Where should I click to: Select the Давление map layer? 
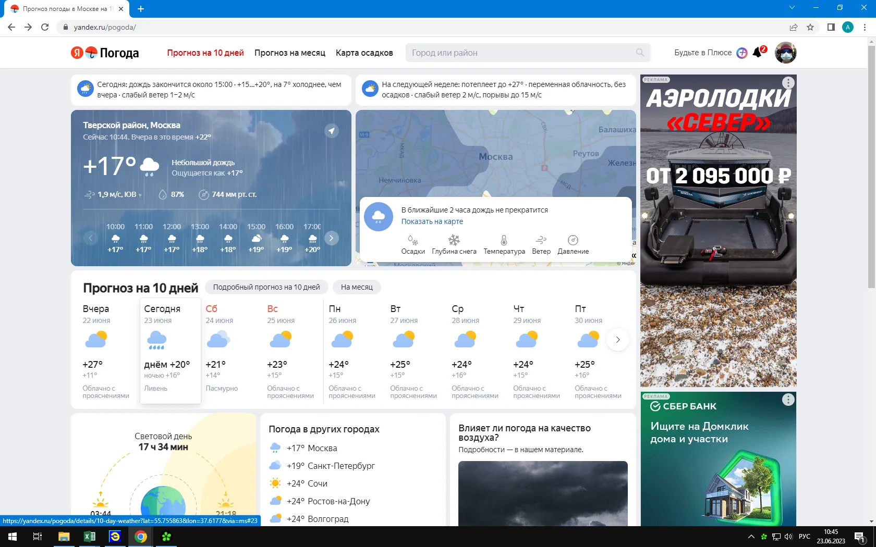coord(573,245)
